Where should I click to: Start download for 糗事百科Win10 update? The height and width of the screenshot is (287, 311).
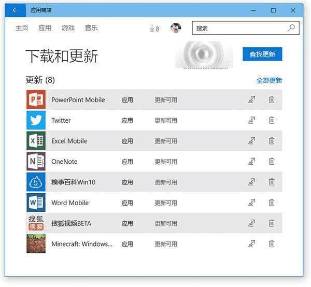(251, 182)
